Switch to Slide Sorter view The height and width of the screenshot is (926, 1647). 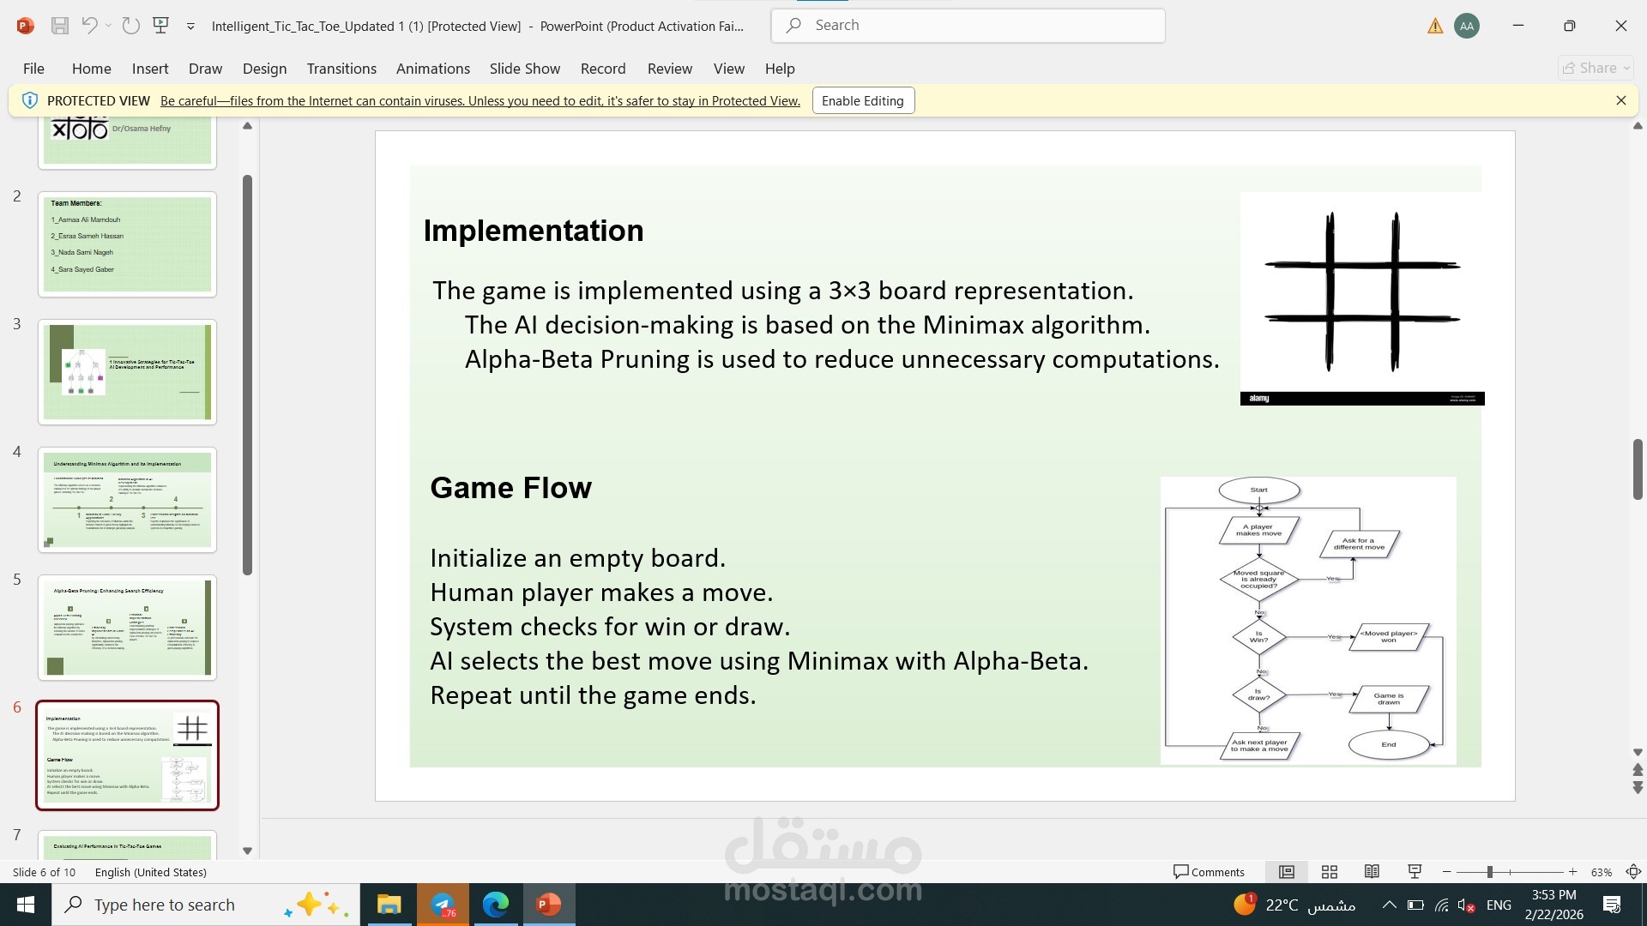1329,871
